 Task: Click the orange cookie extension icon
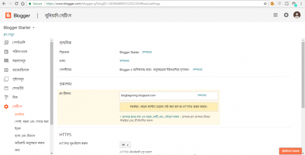tap(272, 3)
